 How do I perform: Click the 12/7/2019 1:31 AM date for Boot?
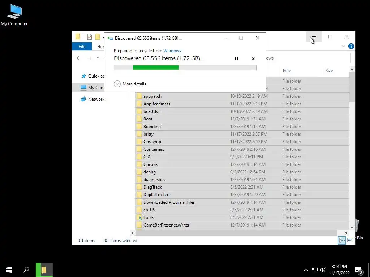pyautogui.click(x=248, y=119)
